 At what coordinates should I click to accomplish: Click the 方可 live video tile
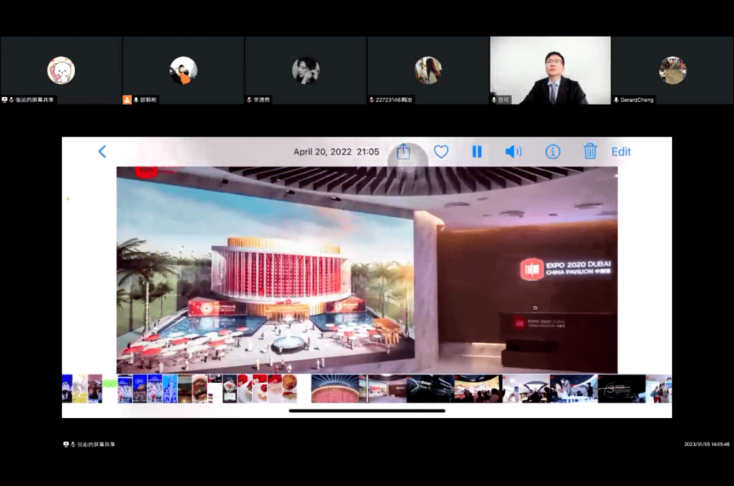(x=550, y=70)
